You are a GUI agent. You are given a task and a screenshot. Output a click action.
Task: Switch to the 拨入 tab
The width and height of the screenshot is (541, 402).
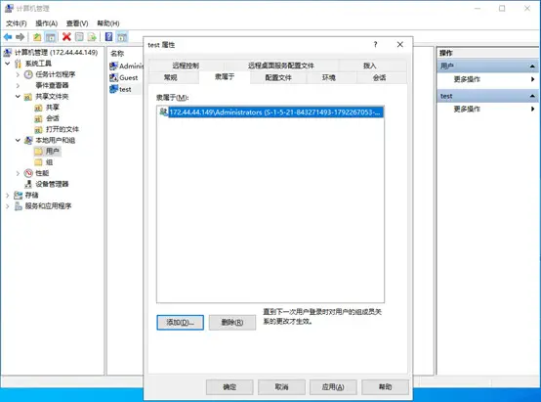click(369, 66)
